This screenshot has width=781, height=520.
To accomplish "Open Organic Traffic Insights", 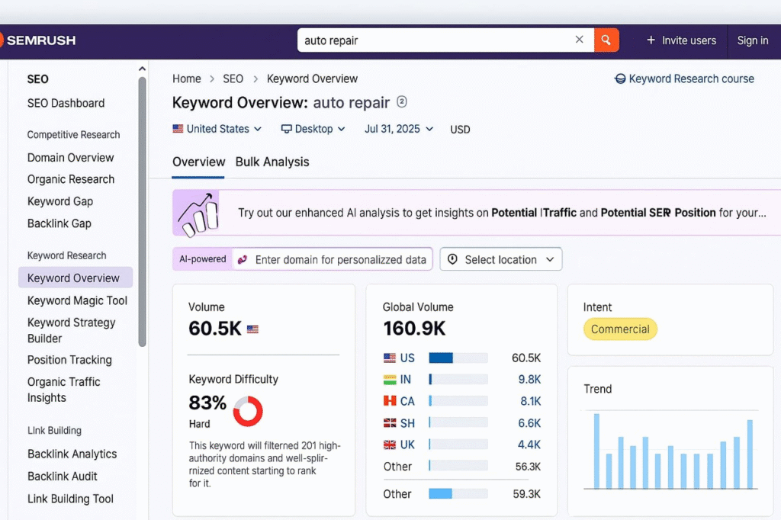I will pos(64,390).
